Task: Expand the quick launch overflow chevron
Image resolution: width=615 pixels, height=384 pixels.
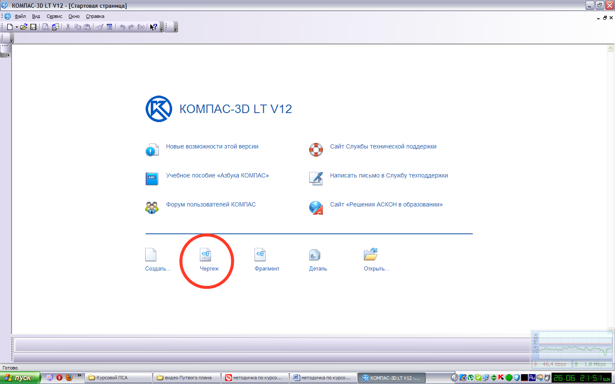Action: click(x=79, y=376)
